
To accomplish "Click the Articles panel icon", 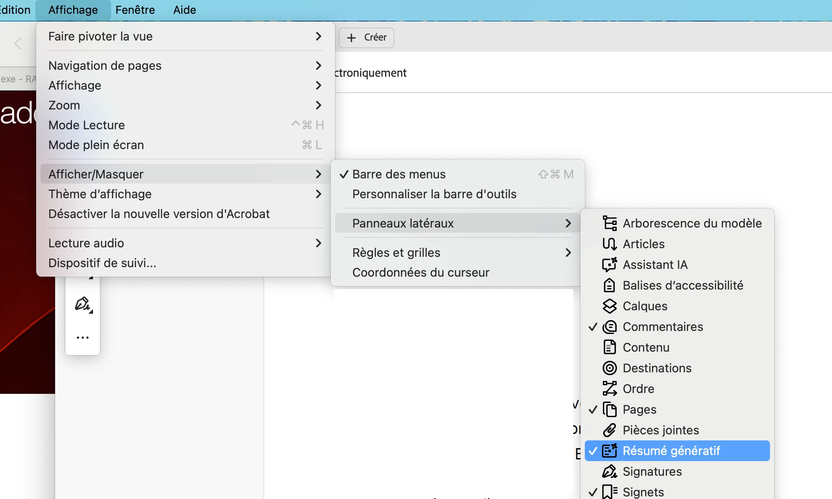I will pos(609,244).
